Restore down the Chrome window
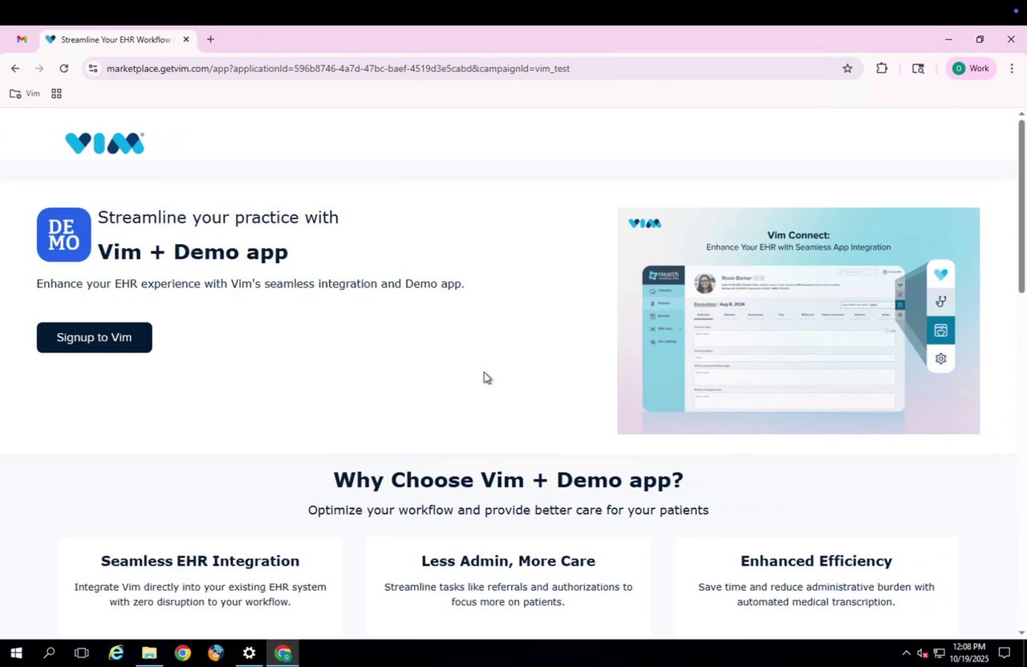The height and width of the screenshot is (667, 1027). [980, 39]
